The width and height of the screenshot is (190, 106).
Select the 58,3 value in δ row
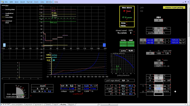click(123, 94)
